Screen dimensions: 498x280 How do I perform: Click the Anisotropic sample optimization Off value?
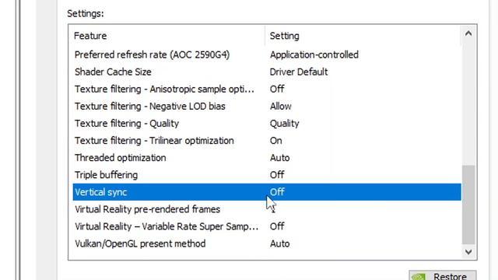tap(277, 89)
